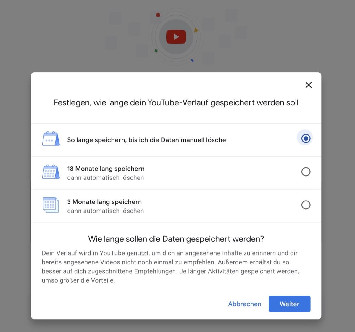Click the calendar icon beside 18 Monate
Screen dimensions: 355x332
pyautogui.click(x=51, y=172)
